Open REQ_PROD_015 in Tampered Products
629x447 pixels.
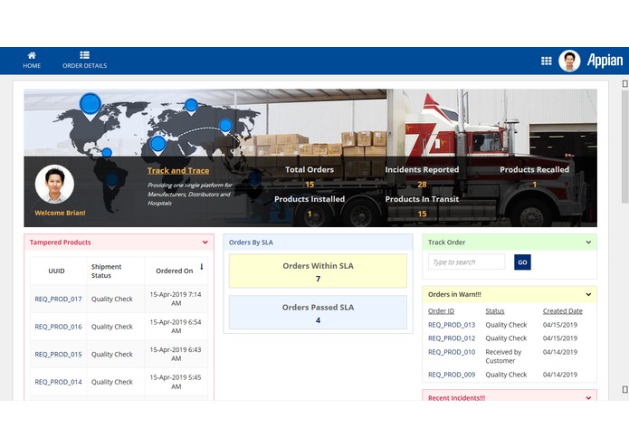click(x=58, y=354)
